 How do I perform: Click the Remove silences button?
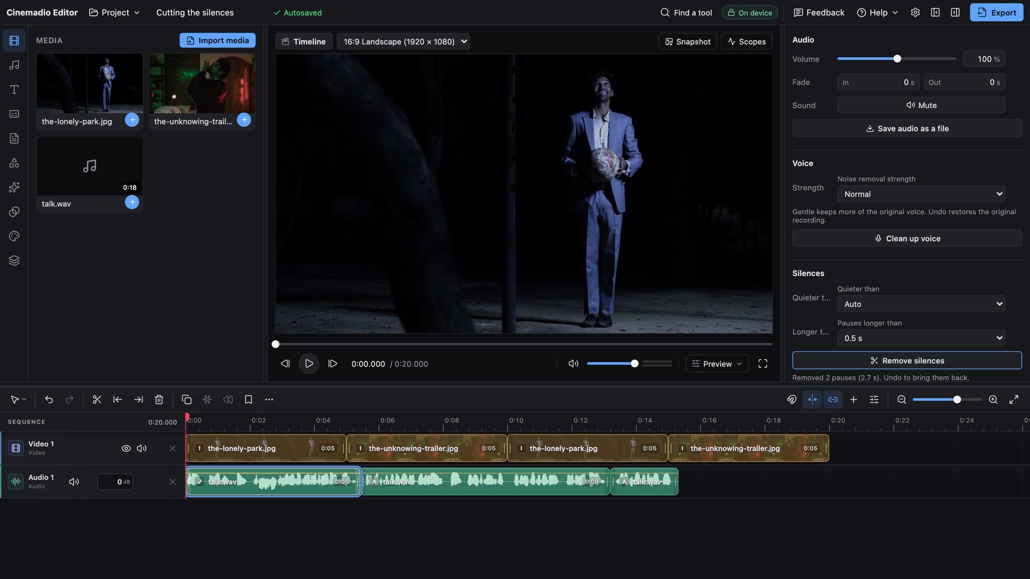coord(907,361)
